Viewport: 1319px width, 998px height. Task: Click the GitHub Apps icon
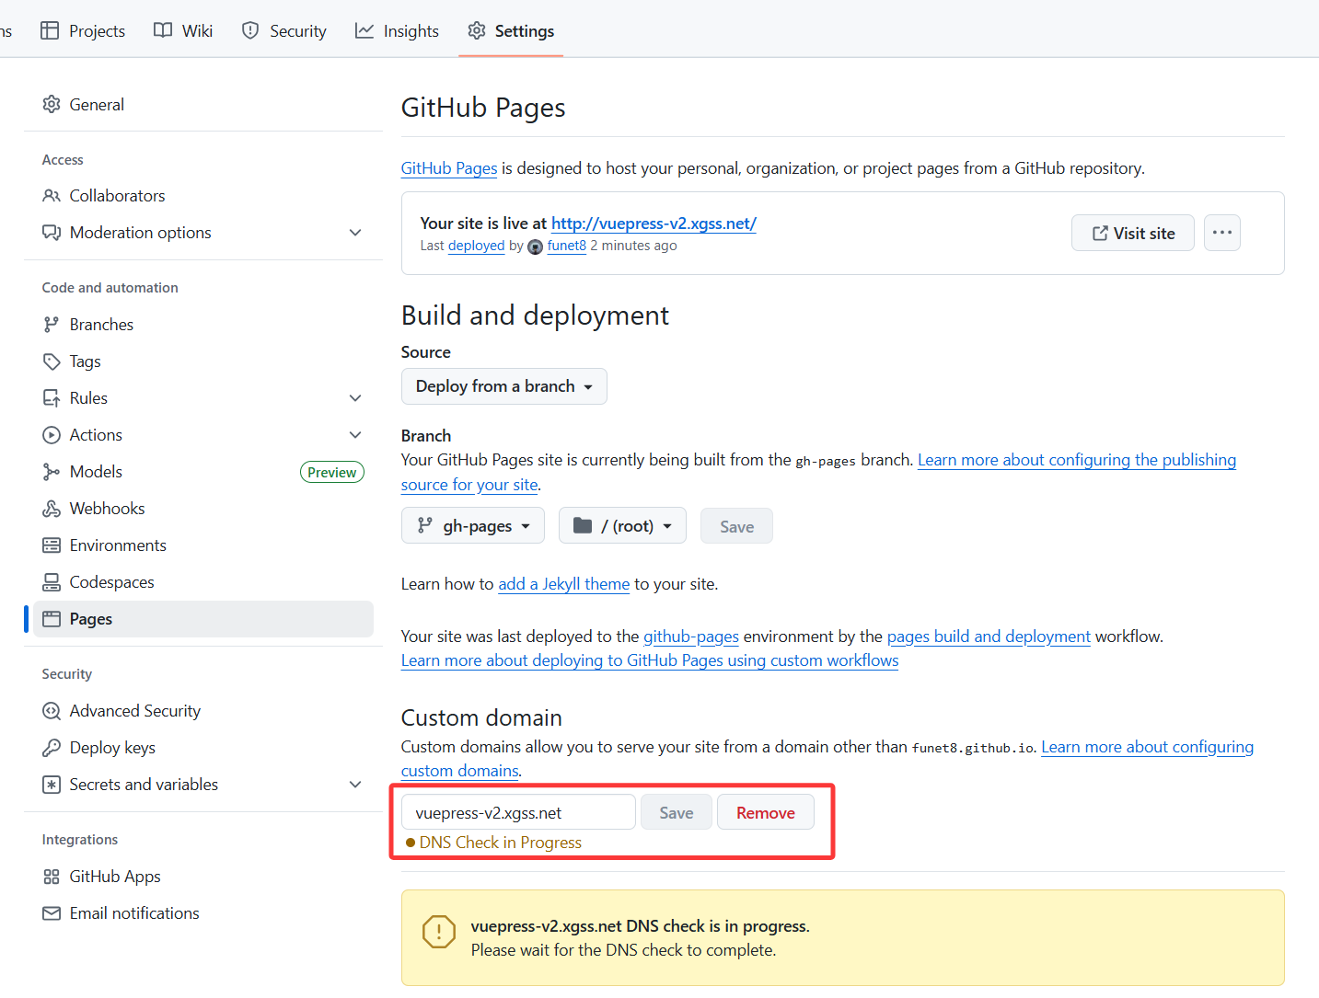[52, 877]
